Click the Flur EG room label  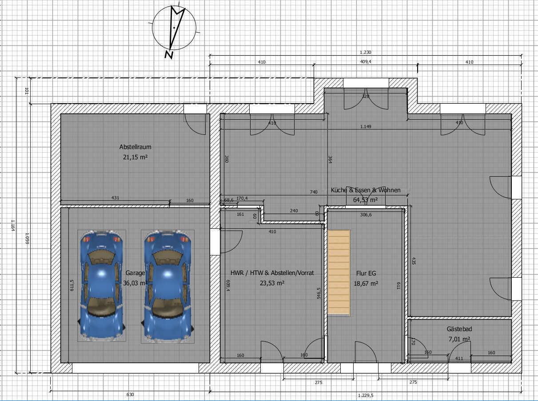(x=366, y=273)
